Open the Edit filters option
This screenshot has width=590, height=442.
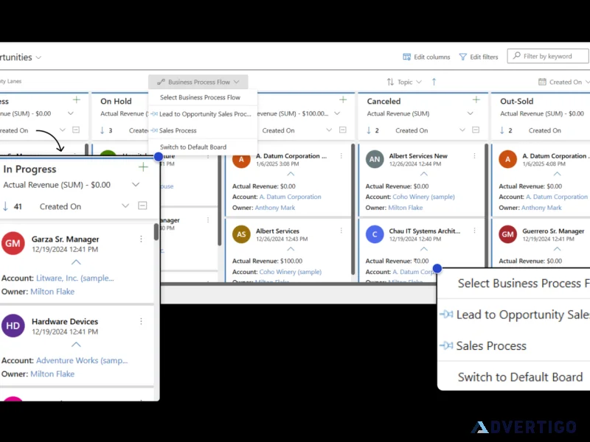pyautogui.click(x=479, y=57)
